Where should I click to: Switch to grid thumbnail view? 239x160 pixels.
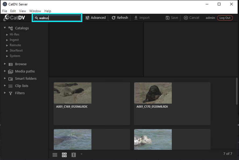(x=64, y=155)
